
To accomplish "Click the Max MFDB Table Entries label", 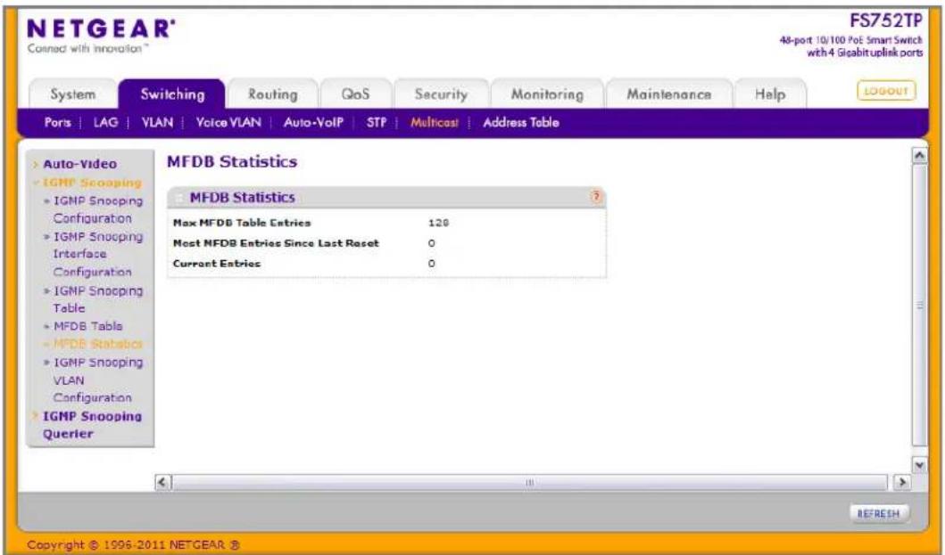I will coord(242,223).
